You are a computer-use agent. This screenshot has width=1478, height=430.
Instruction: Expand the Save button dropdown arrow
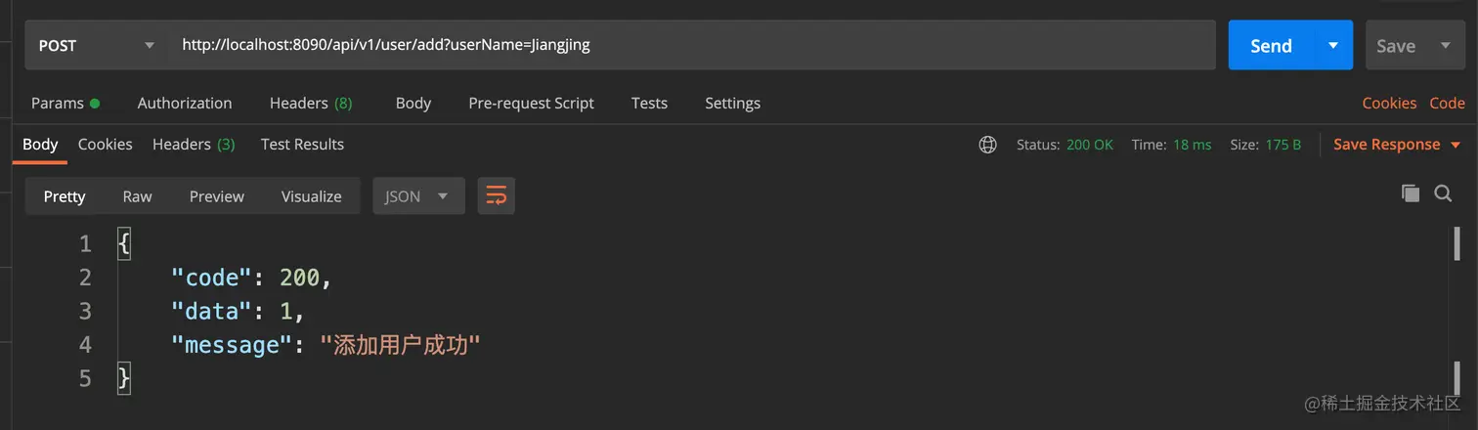[x=1446, y=45]
